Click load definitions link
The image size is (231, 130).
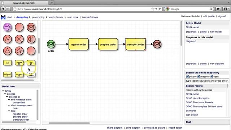pos(90,17)
